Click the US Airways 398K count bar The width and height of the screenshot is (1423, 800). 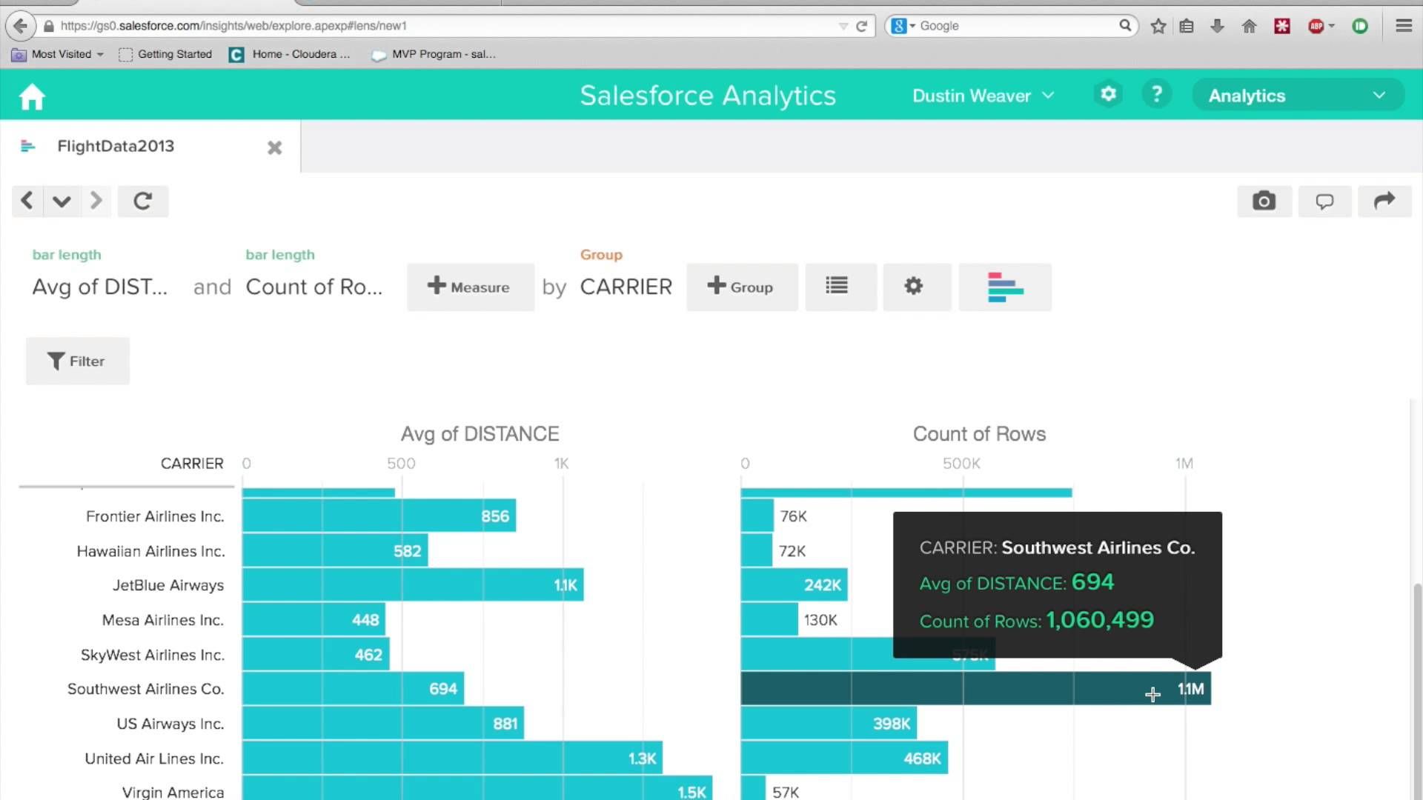(x=829, y=723)
